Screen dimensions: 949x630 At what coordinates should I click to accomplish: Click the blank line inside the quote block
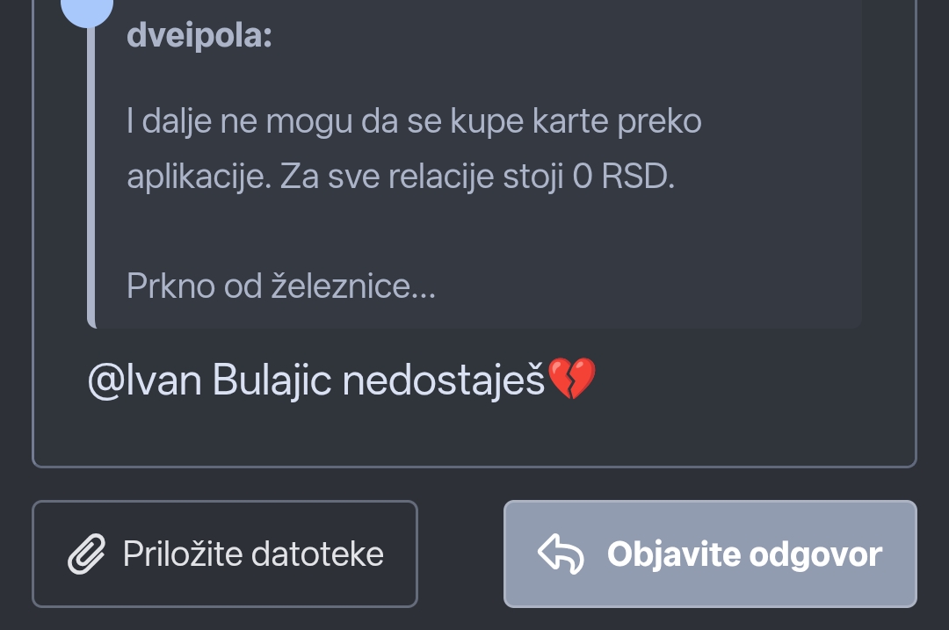pos(474,231)
